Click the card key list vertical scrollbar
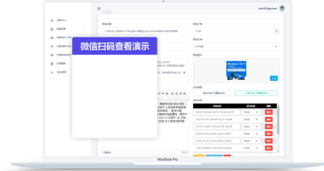Image resolution: width=324 pixels, height=171 pixels. tap(278, 124)
